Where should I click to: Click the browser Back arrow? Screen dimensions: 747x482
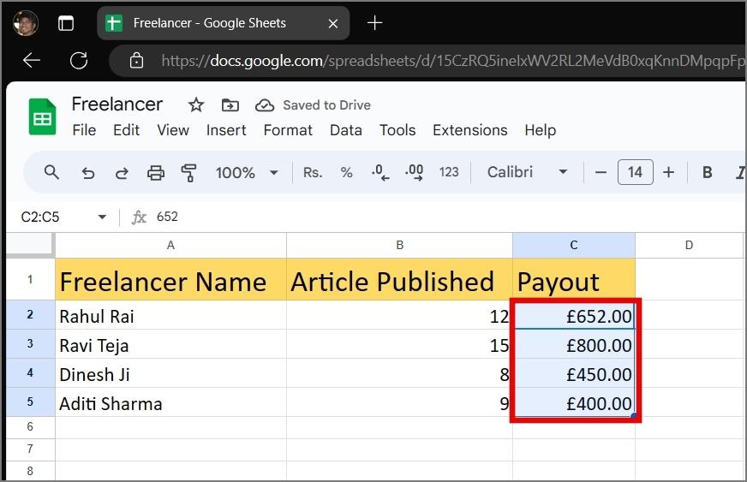click(x=32, y=60)
